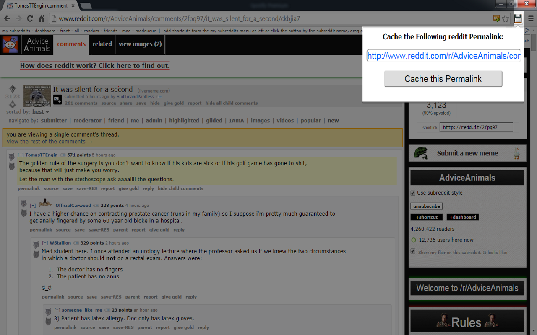Upvote OfficialGarwood's comment
The width and height of the screenshot is (537, 335).
click(x=24, y=204)
